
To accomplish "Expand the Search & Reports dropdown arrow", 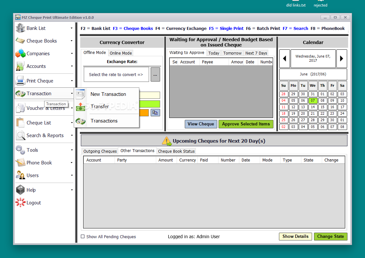I will click(x=72, y=135).
